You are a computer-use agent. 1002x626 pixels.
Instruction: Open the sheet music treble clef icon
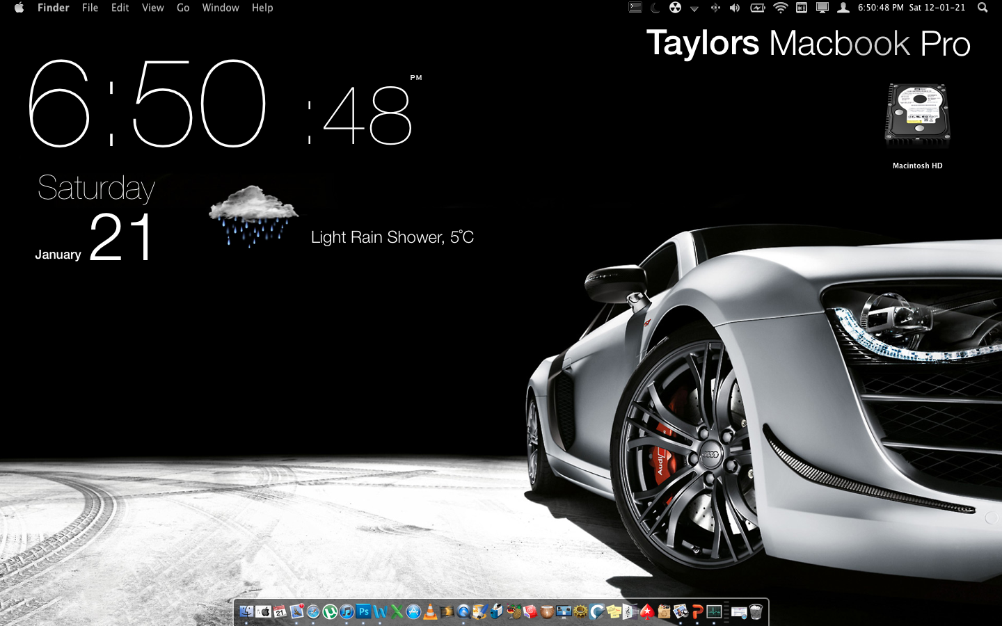coord(629,611)
